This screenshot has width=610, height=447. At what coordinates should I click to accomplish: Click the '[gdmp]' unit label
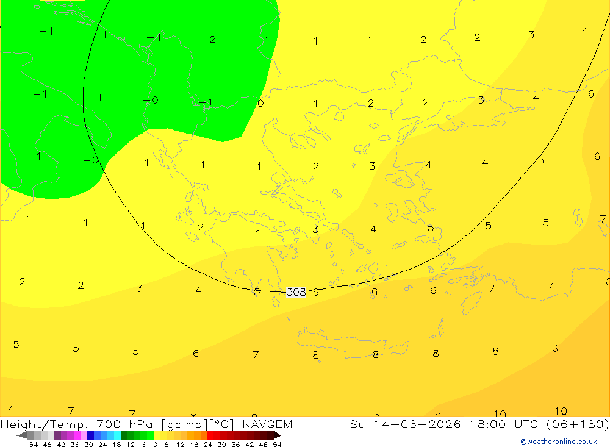184,424
